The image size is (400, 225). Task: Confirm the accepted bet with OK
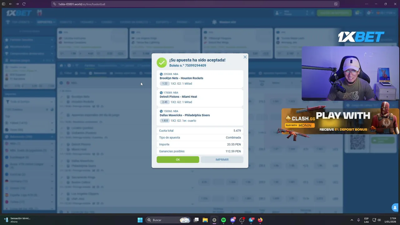(178, 160)
